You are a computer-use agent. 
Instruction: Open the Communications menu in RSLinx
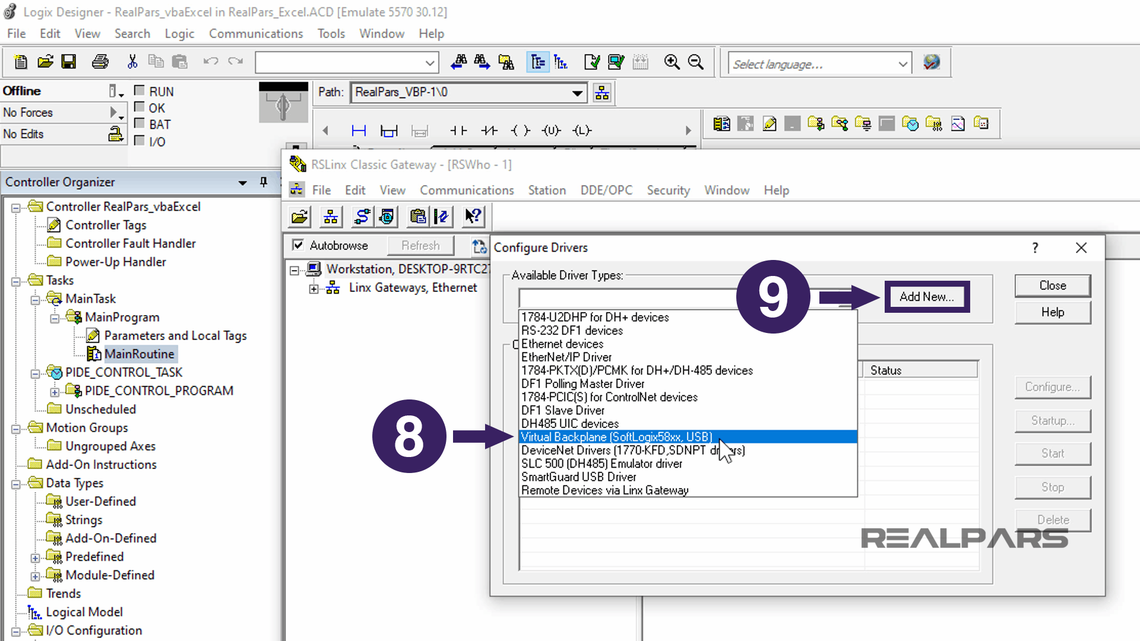467,190
